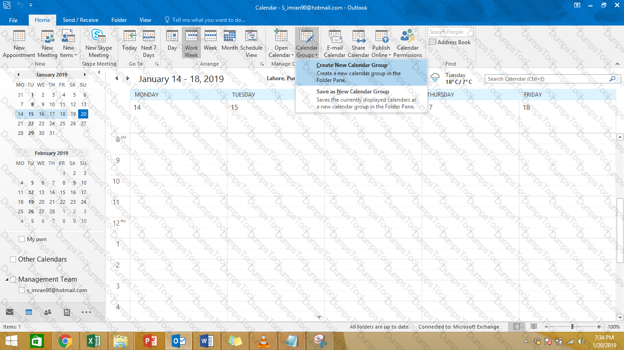
Task: Open the Calendar module icon
Action: point(29,312)
